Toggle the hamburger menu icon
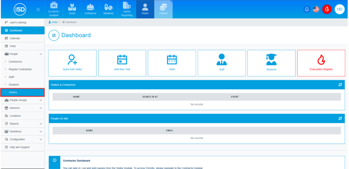Screen dimensions: 349x169 point(38,9)
